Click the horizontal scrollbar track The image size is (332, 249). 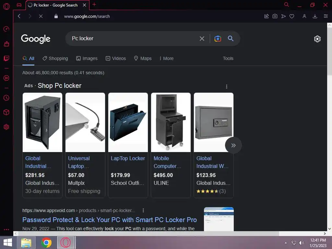tap(301, 233)
